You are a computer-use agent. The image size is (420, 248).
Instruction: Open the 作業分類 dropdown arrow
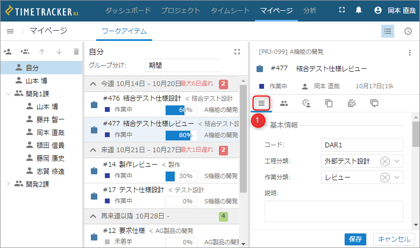pyautogui.click(x=397, y=178)
